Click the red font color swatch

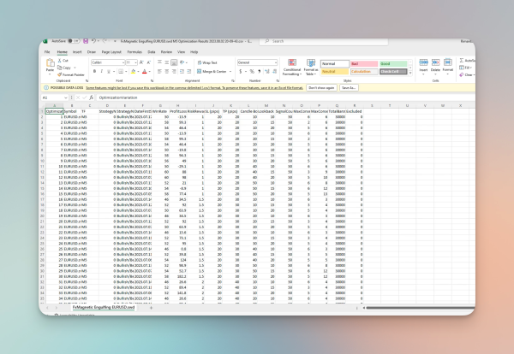click(x=144, y=71)
